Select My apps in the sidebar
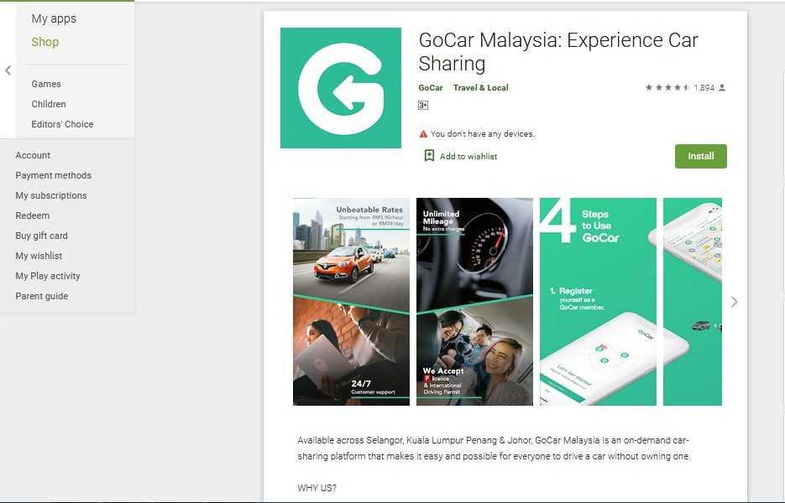 [x=54, y=18]
